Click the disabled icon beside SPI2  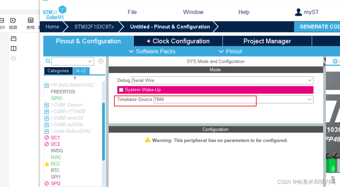[x=47, y=183]
